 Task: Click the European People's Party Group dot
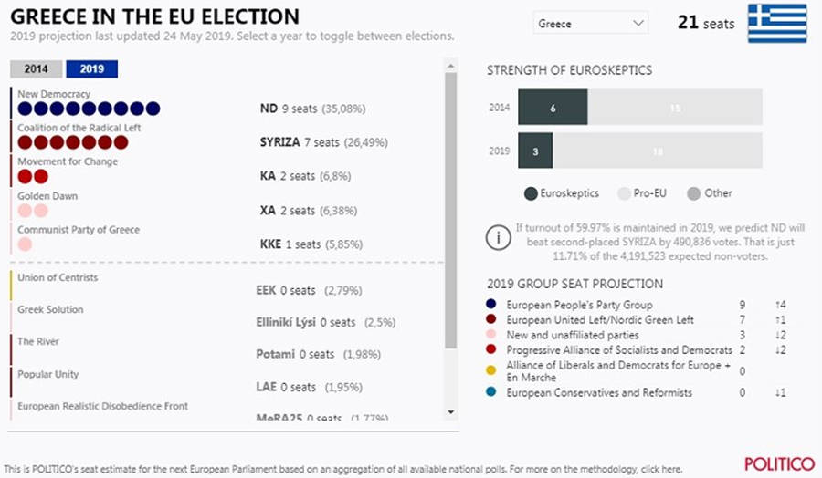492,305
